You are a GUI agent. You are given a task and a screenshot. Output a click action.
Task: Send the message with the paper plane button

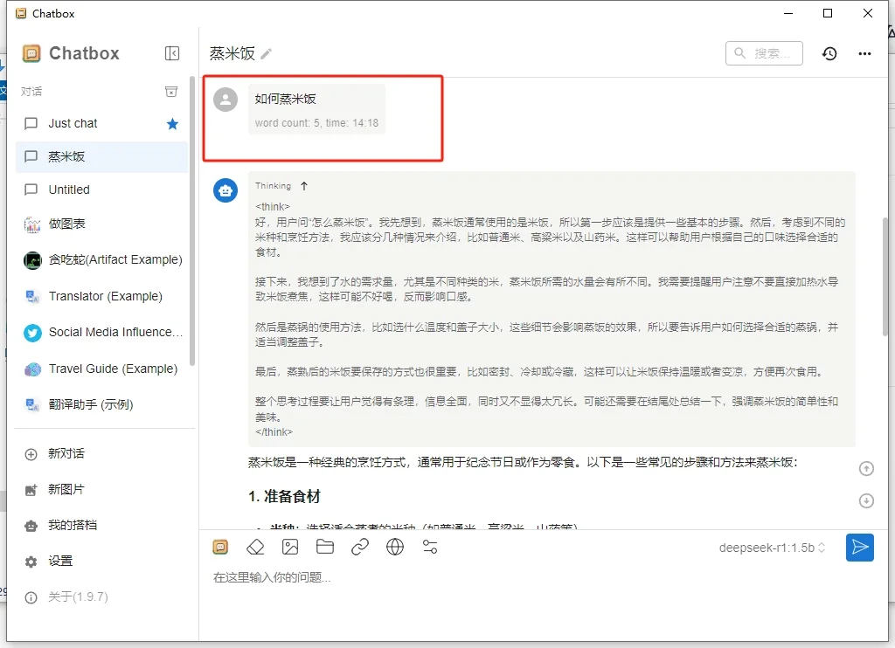859,548
